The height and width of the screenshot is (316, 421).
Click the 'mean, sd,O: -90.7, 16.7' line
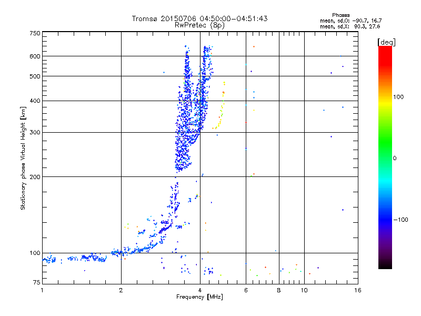pos(350,21)
